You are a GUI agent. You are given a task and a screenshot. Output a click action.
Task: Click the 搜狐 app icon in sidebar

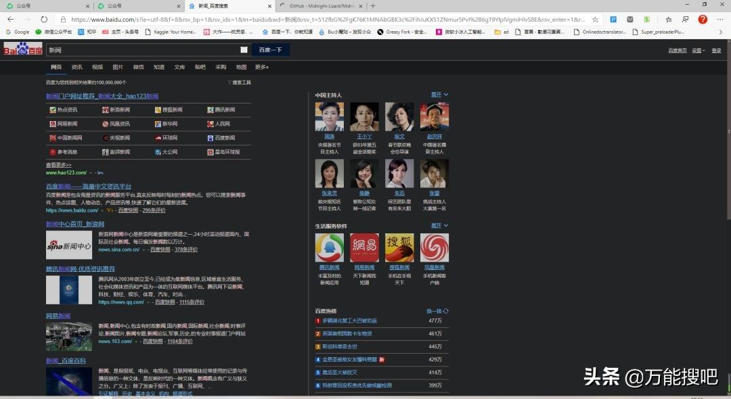(x=399, y=248)
